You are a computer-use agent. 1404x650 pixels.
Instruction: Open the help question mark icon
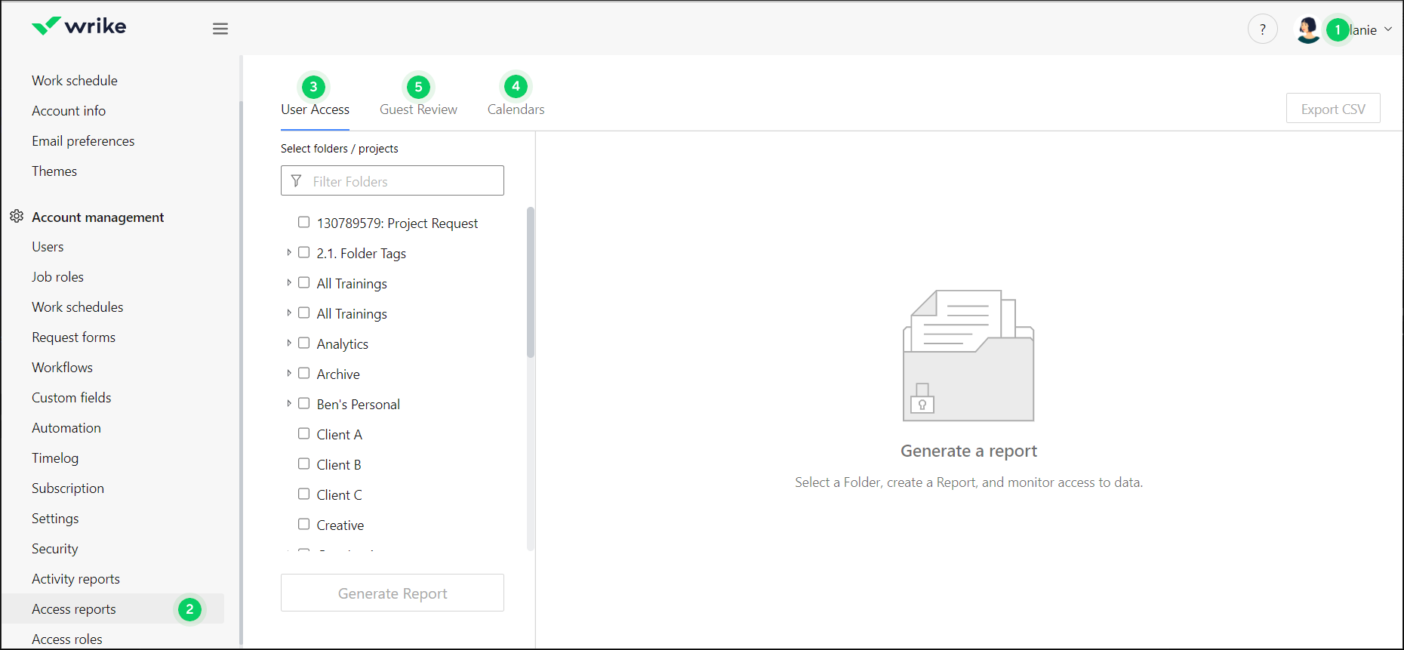point(1262,29)
